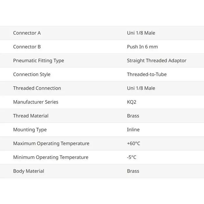Viewport: 204px width, 204px height.
Task: Select the "+60°C" temperature value
Action: pyautogui.click(x=133, y=143)
